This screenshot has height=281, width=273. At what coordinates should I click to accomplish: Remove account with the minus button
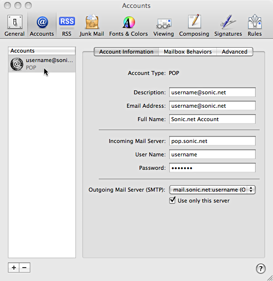pyautogui.click(x=24, y=268)
